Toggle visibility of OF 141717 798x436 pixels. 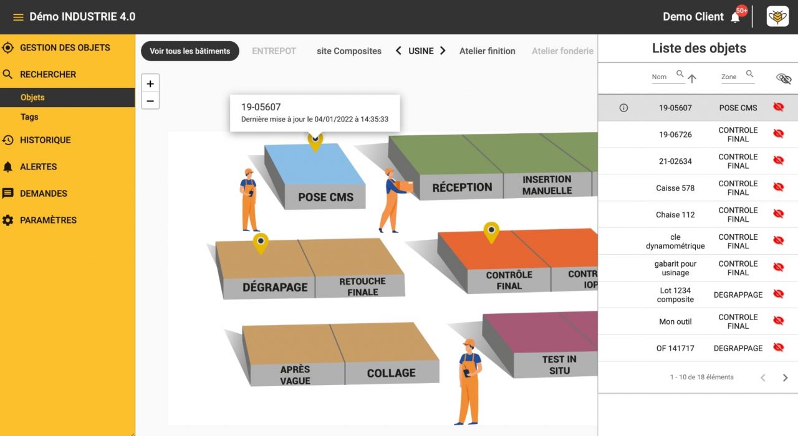coord(778,348)
